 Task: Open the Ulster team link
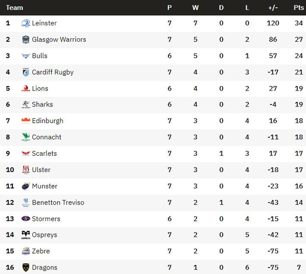tap(41, 170)
